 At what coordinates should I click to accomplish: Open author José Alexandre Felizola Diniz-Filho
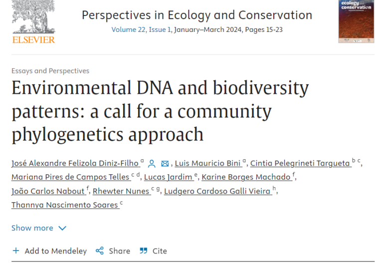pyautogui.click(x=75, y=163)
